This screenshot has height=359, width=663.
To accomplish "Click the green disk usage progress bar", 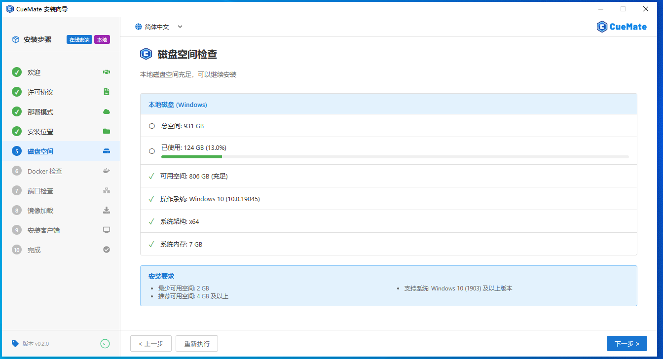I will [191, 157].
